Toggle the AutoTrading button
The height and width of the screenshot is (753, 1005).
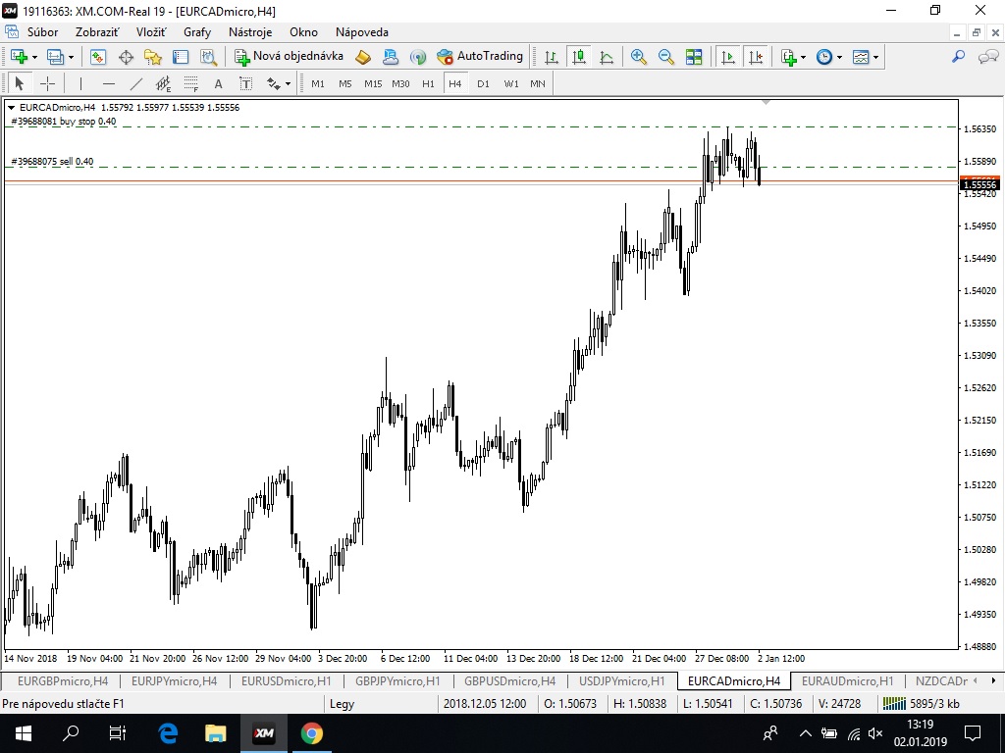tap(480, 57)
